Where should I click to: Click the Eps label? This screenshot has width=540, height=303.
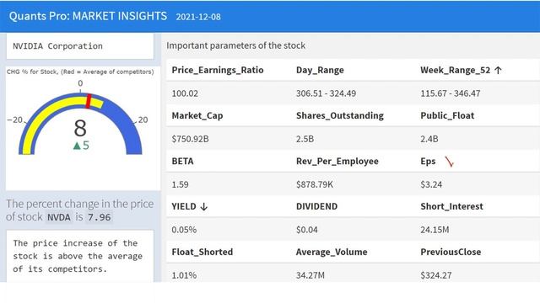(x=428, y=161)
